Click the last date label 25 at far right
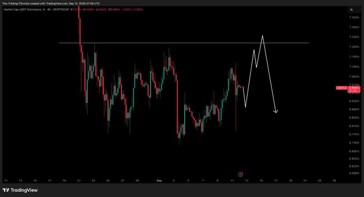 [334, 180]
